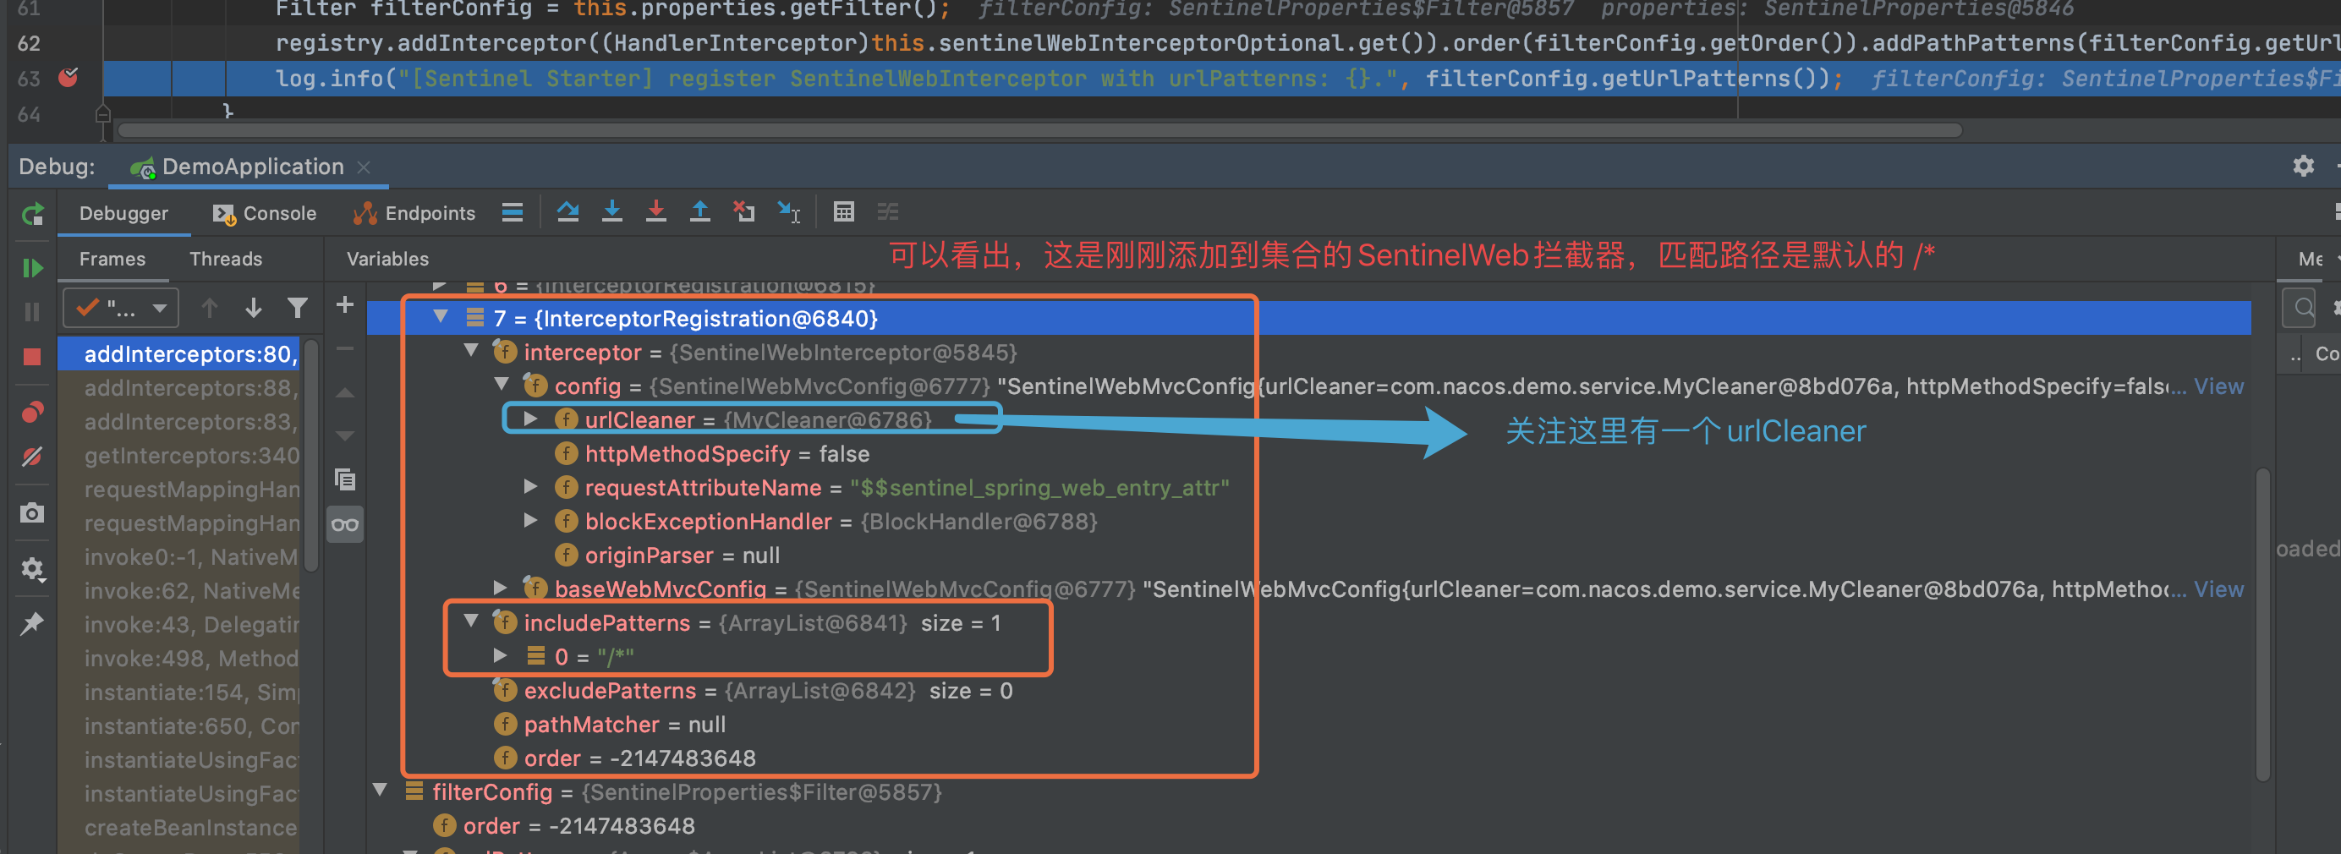Pause program in debug sidebar
This screenshot has width=2341, height=854.
click(33, 313)
